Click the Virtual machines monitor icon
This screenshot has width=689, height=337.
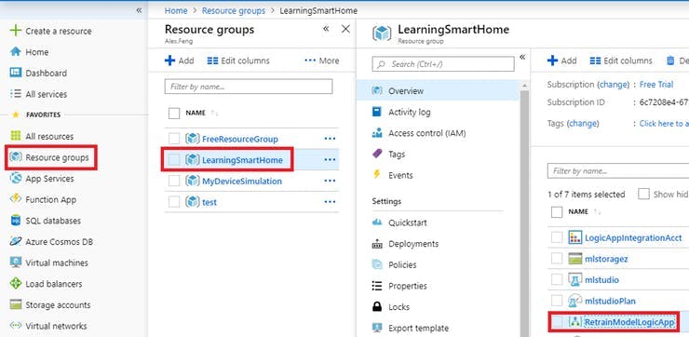click(16, 263)
